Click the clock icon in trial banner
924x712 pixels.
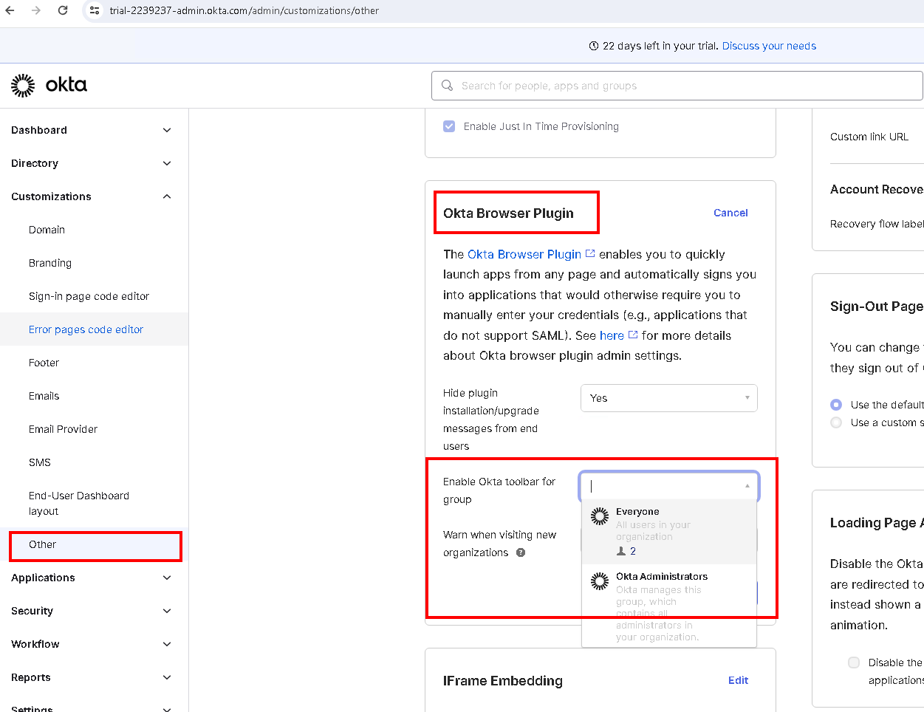click(594, 46)
